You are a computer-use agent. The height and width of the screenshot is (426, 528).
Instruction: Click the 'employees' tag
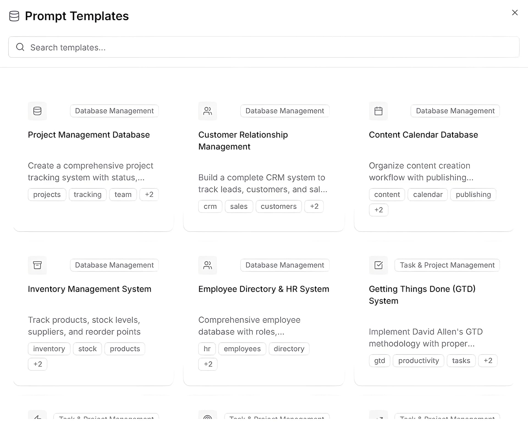point(242,349)
